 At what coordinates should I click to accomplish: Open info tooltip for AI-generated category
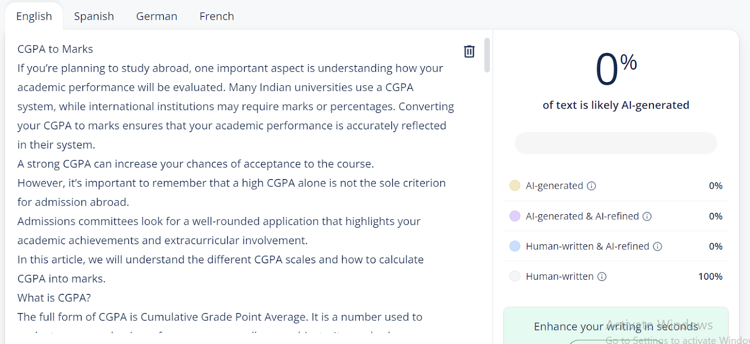[x=592, y=186]
